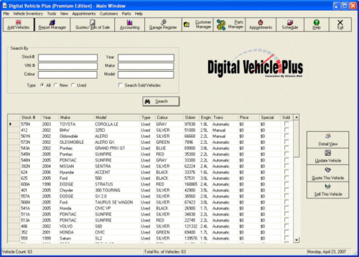This screenshot has height=257, width=359.
Task: Select the 300 TOURING model cell
Action: pos(117,190)
